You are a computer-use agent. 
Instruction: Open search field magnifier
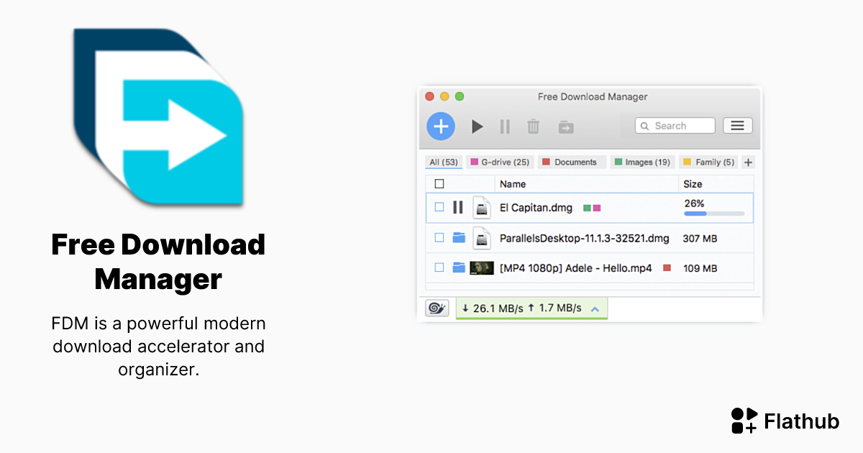(647, 125)
